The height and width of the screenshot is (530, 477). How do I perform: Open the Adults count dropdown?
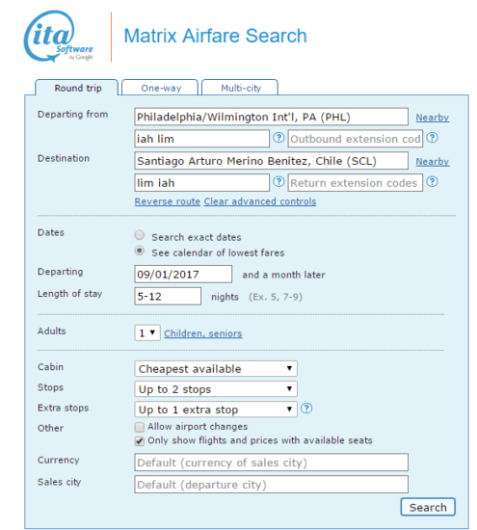[x=147, y=333]
